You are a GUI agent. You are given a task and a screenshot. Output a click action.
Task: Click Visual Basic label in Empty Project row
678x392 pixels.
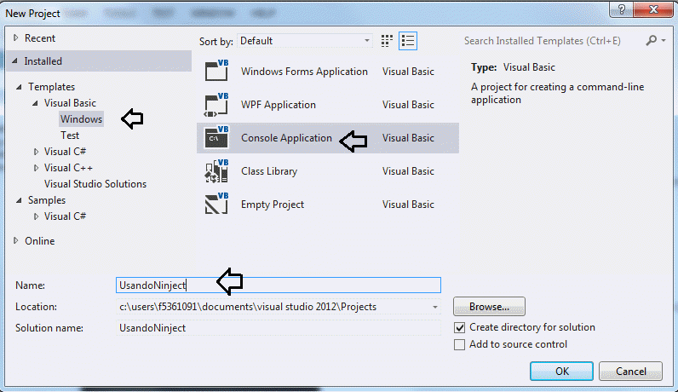pyautogui.click(x=408, y=205)
